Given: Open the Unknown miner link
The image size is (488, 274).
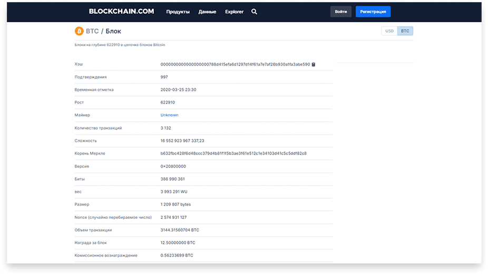Looking at the screenshot, I should (x=169, y=115).
